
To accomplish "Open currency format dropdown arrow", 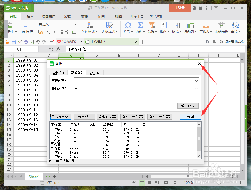I will point(45,32).
